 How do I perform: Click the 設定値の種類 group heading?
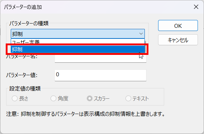coord(25,89)
